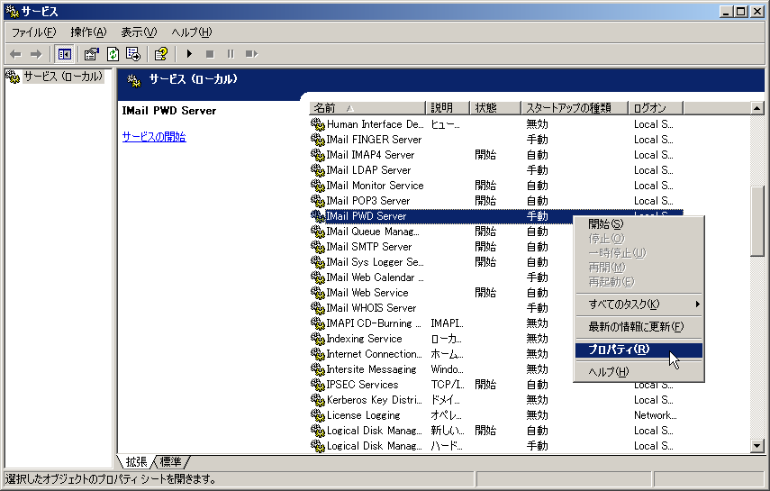Select the IMail Queue Manag... row
770x491 pixels.
pos(496,232)
